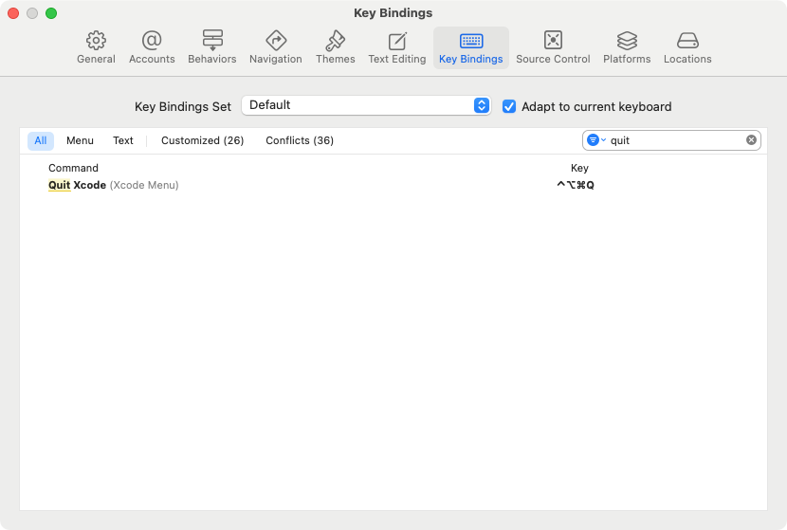Close the Key Bindings window
This screenshot has width=787, height=530.
click(x=13, y=13)
